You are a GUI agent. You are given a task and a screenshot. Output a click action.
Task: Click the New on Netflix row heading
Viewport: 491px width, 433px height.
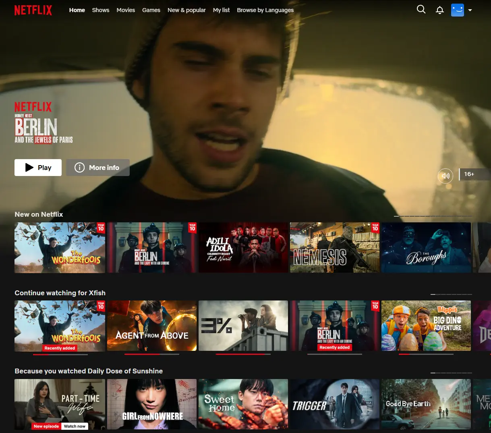point(39,214)
